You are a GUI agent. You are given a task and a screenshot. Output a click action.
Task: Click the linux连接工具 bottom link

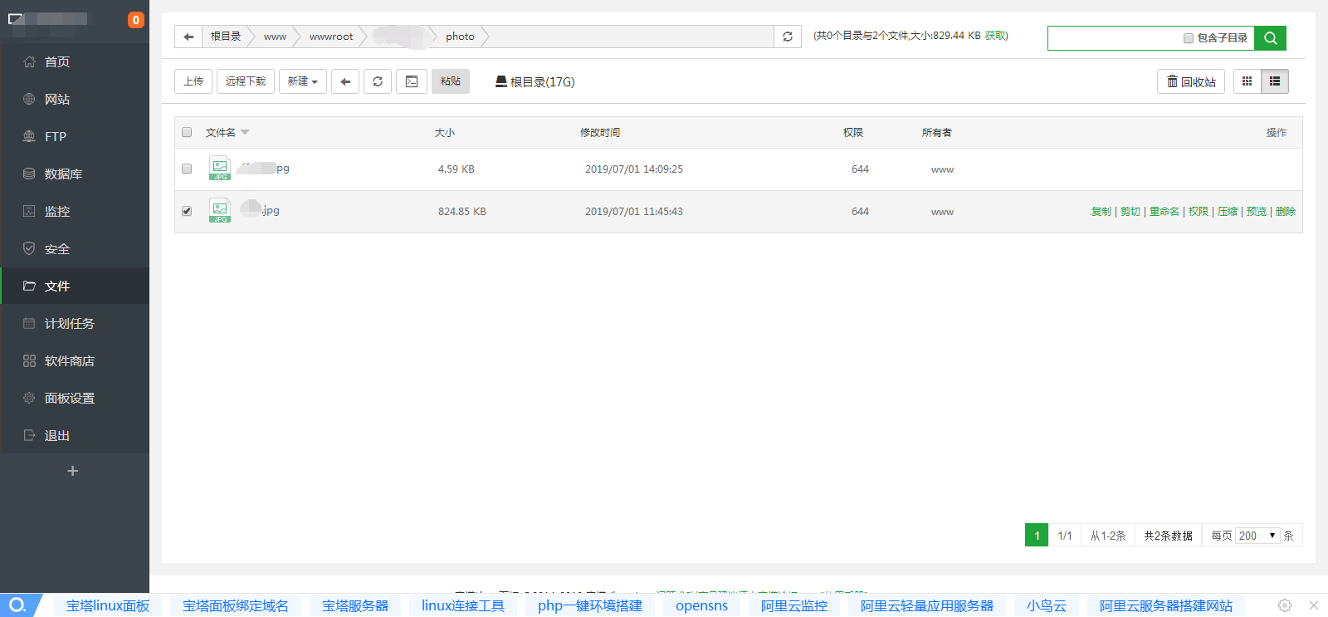click(463, 605)
